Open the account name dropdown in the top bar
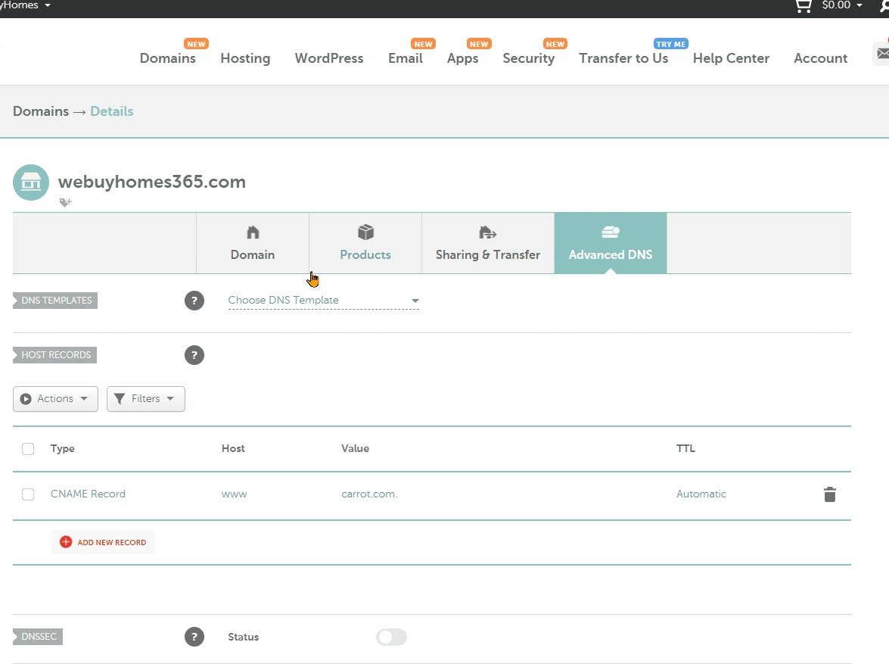Screen dimensions: 889x664 (25, 5)
